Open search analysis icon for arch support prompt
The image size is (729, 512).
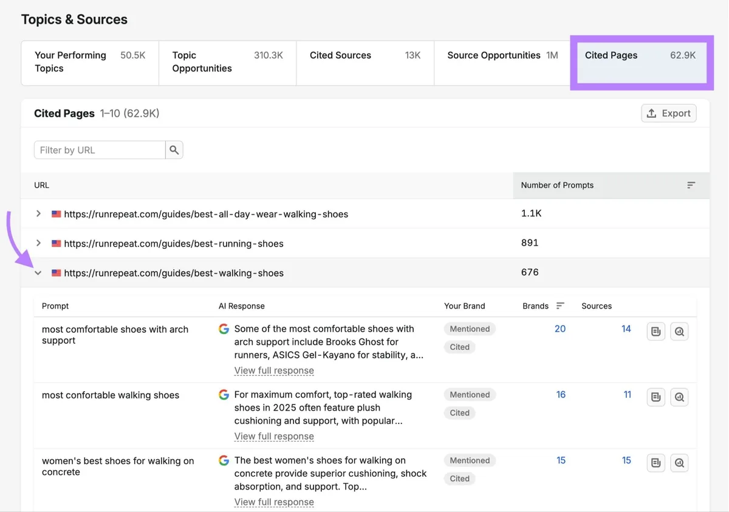679,332
